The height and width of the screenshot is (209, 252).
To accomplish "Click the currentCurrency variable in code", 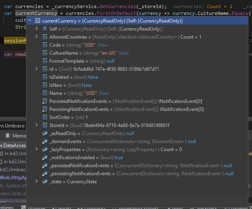I will pos(36,13).
